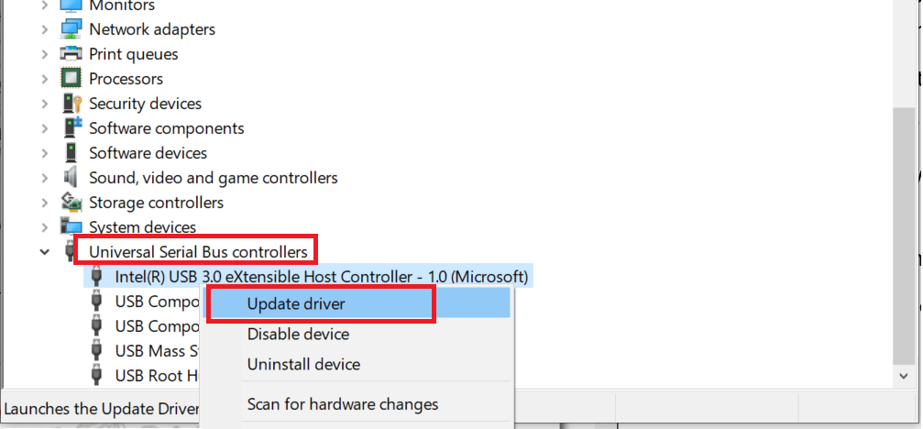Collapse Universal Serial Bus controllers node
The width and height of the screenshot is (923, 429).
coord(45,252)
